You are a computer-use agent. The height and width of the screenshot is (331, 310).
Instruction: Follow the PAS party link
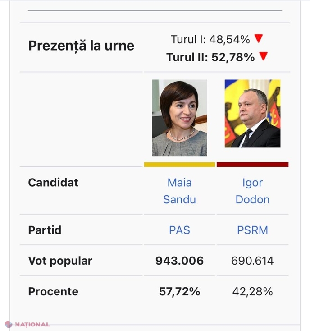[179, 230]
